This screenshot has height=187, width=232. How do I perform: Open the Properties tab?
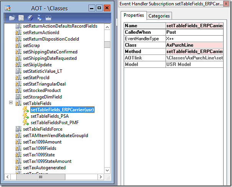tap(134, 15)
